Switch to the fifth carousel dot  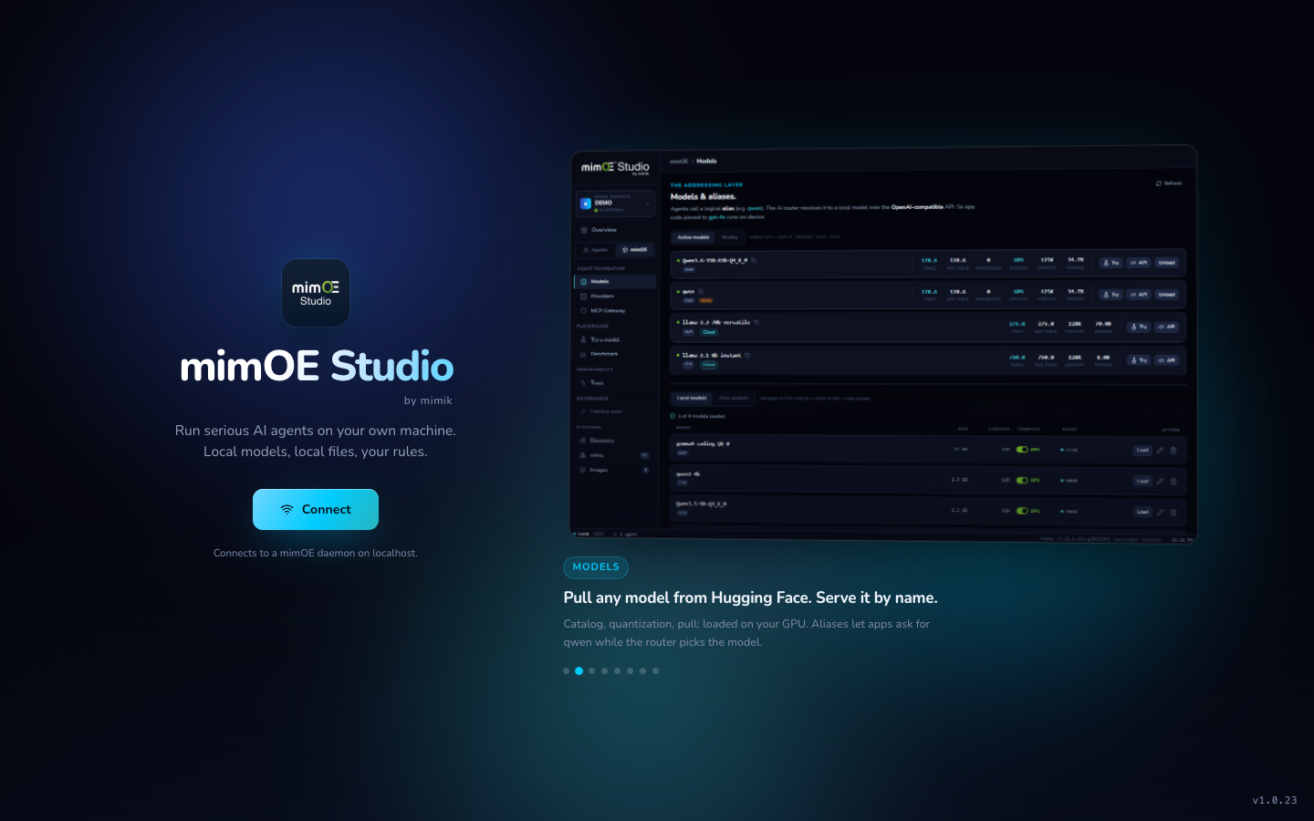coord(618,671)
